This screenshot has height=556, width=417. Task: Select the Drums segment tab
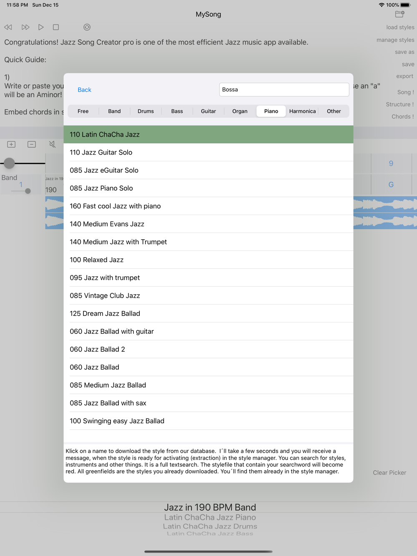pyautogui.click(x=146, y=111)
